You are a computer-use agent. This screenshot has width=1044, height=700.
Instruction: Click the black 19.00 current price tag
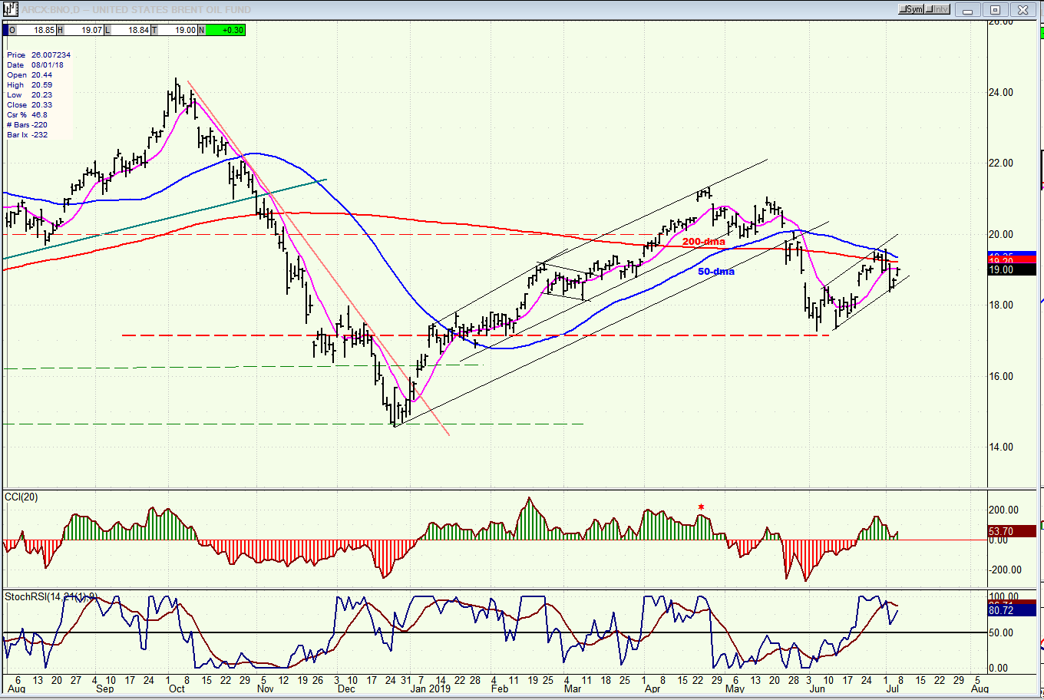click(x=1012, y=270)
